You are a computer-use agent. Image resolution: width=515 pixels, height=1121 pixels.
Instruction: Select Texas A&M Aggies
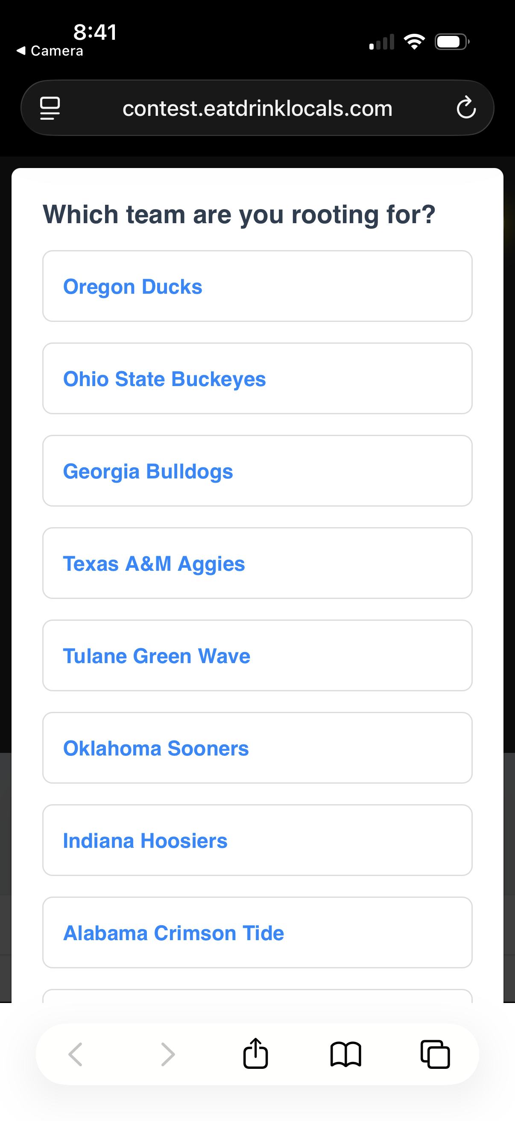(257, 563)
